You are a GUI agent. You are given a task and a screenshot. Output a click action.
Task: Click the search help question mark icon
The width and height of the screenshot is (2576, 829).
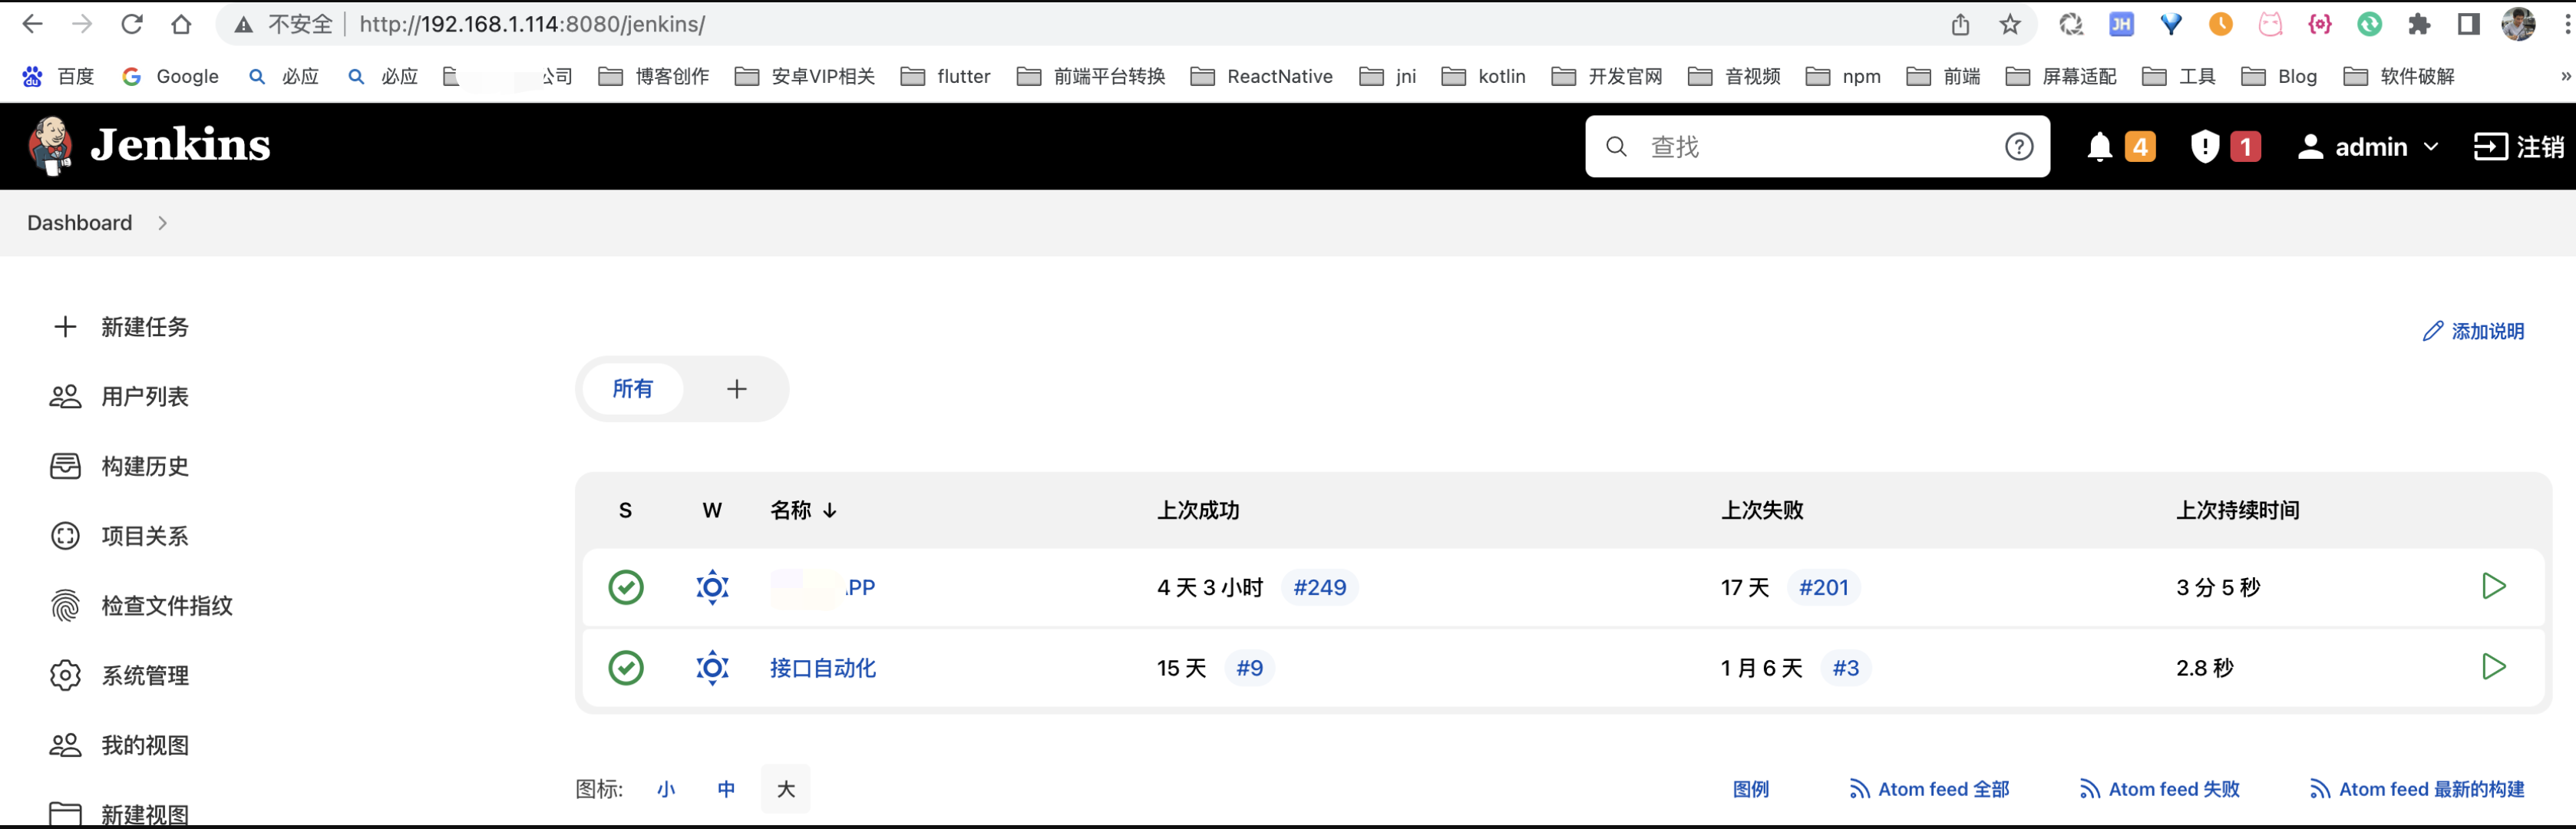tap(2018, 147)
